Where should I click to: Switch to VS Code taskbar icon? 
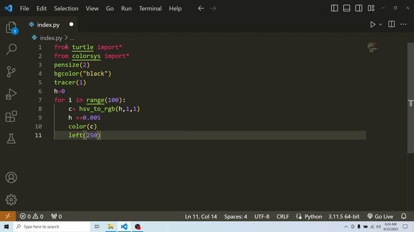[x=124, y=226]
